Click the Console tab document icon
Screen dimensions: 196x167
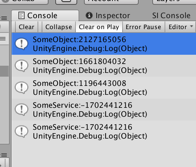[x=22, y=15]
